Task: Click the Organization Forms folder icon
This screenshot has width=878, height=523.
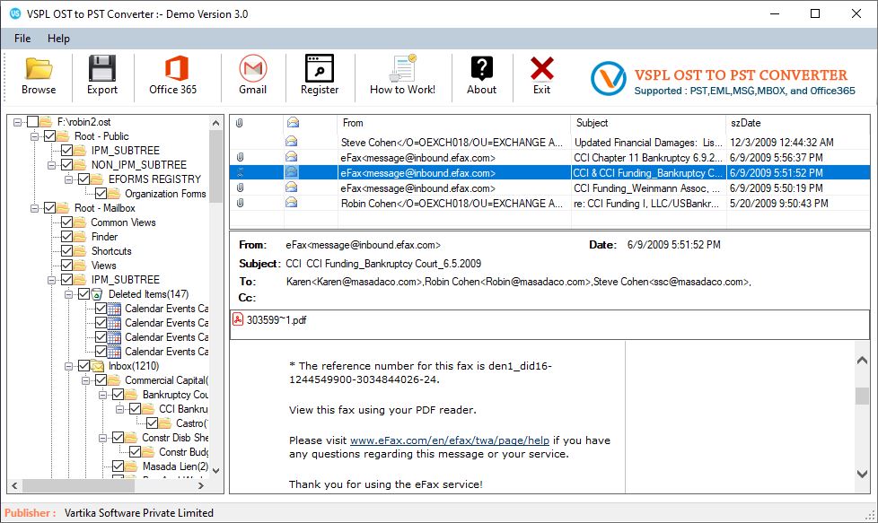Action: 114,194
